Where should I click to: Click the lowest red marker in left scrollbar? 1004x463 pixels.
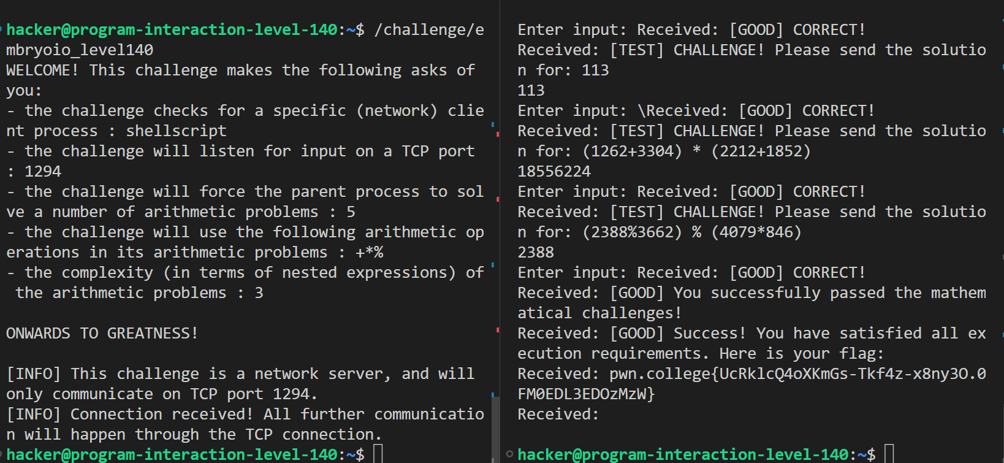pyautogui.click(x=497, y=330)
